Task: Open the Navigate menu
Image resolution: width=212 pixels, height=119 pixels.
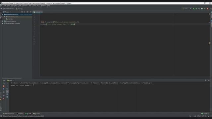Action: [14, 6]
